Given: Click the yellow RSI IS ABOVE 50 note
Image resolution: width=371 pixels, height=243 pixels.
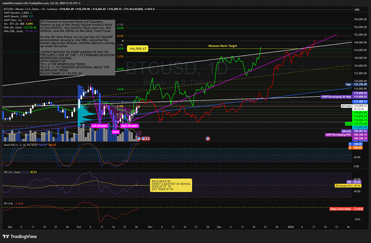Looking at the screenshot, I should [x=171, y=185].
